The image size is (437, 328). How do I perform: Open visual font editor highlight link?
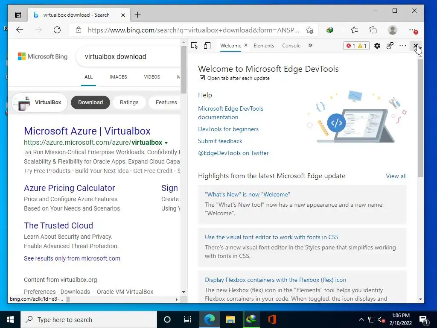coord(271,237)
